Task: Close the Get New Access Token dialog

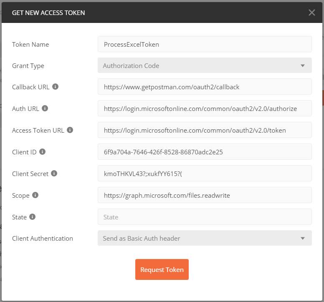Action: (311, 13)
